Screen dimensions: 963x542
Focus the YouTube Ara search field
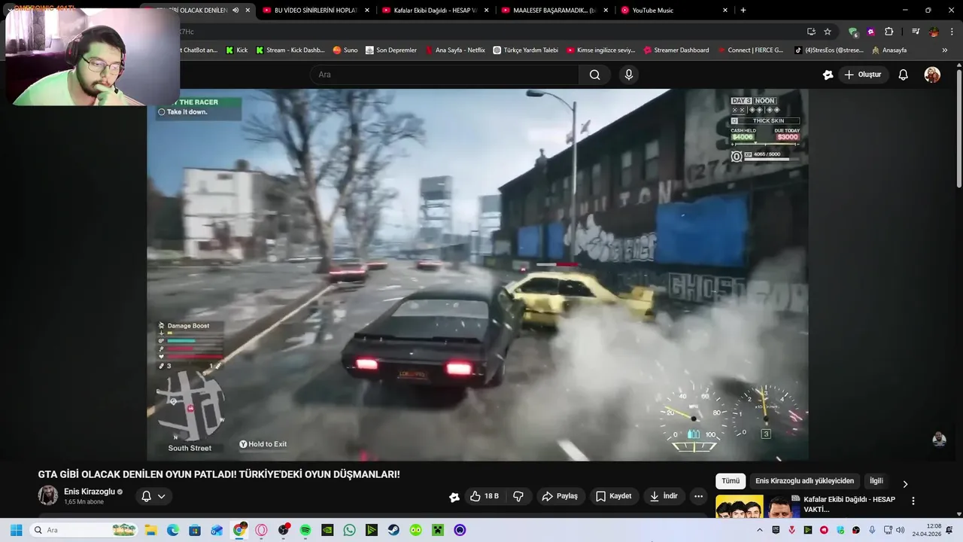click(444, 75)
